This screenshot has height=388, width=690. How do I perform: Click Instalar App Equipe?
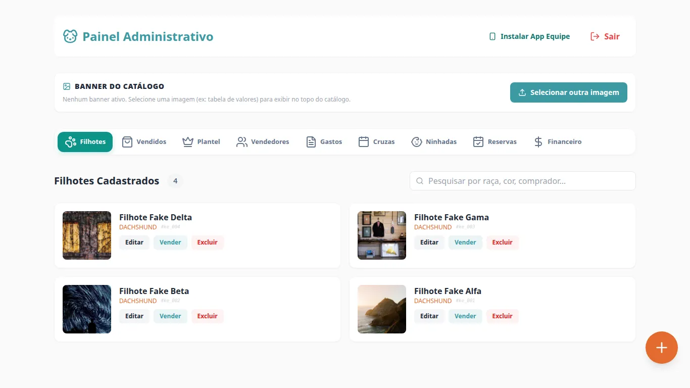(x=529, y=36)
